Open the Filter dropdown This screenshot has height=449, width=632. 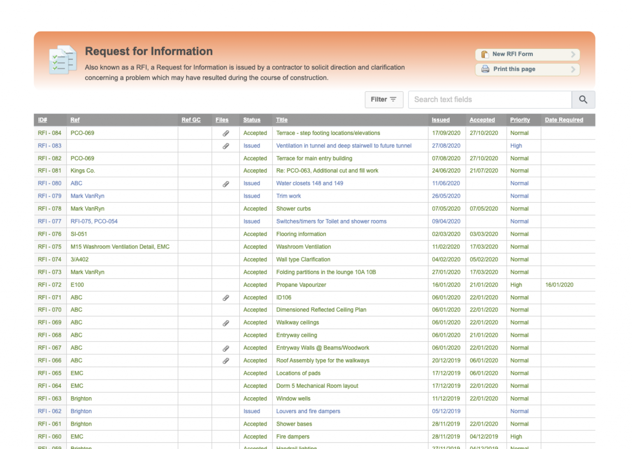(x=383, y=100)
